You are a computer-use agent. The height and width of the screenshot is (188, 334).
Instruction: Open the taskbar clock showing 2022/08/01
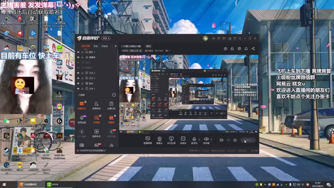click(318, 185)
